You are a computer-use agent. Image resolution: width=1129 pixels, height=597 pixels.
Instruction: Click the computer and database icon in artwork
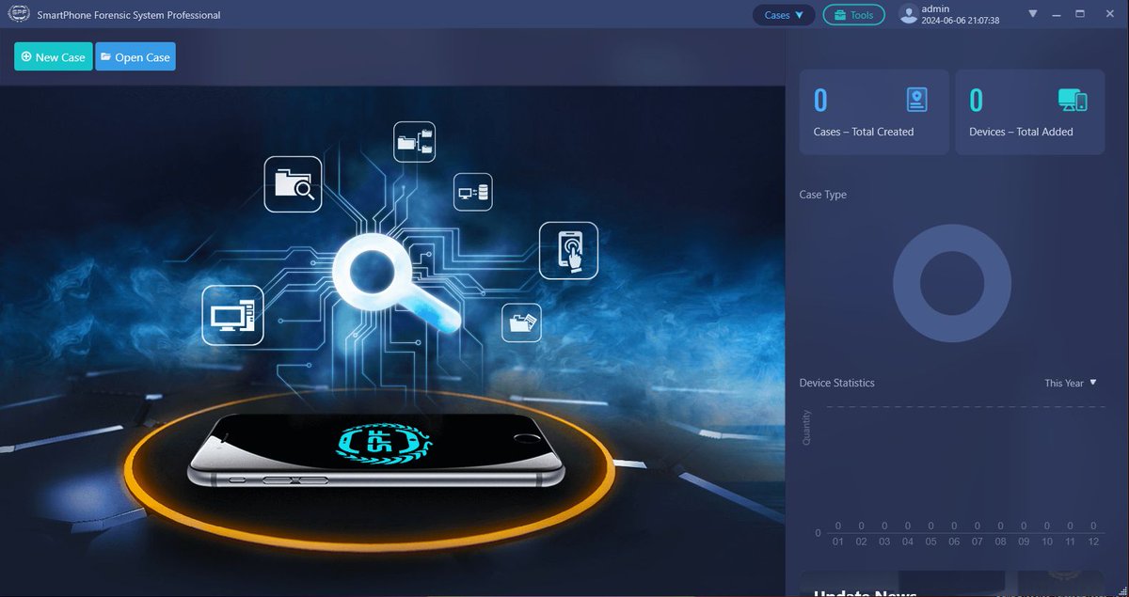(473, 193)
